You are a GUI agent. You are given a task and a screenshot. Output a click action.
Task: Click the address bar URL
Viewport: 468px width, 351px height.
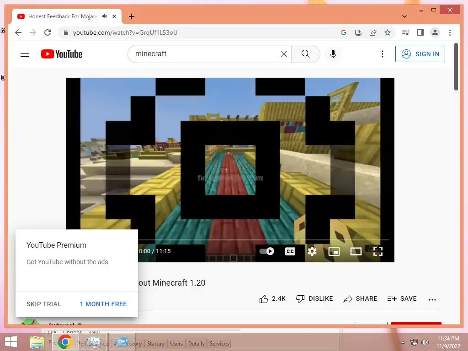click(x=125, y=32)
